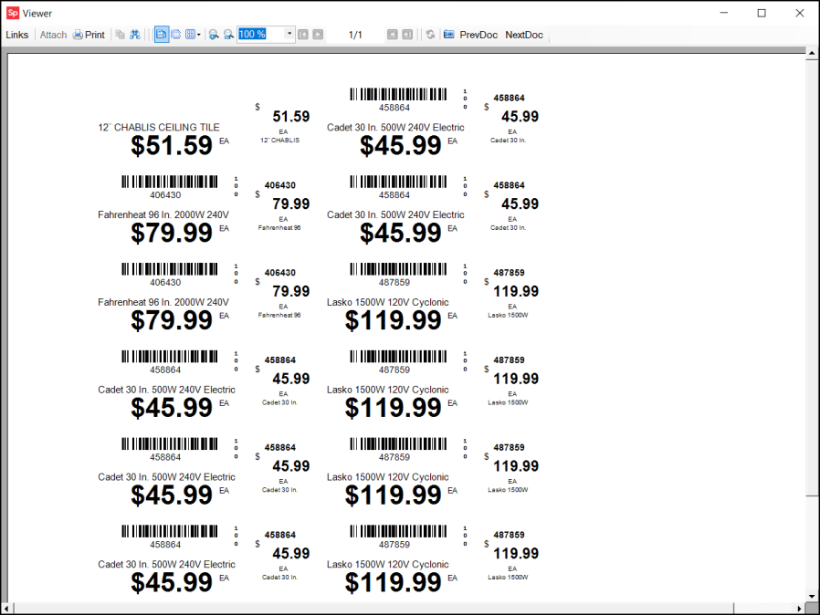The width and height of the screenshot is (820, 615).
Task: Expand the zoom percentage dropdown arrow
Action: click(289, 35)
